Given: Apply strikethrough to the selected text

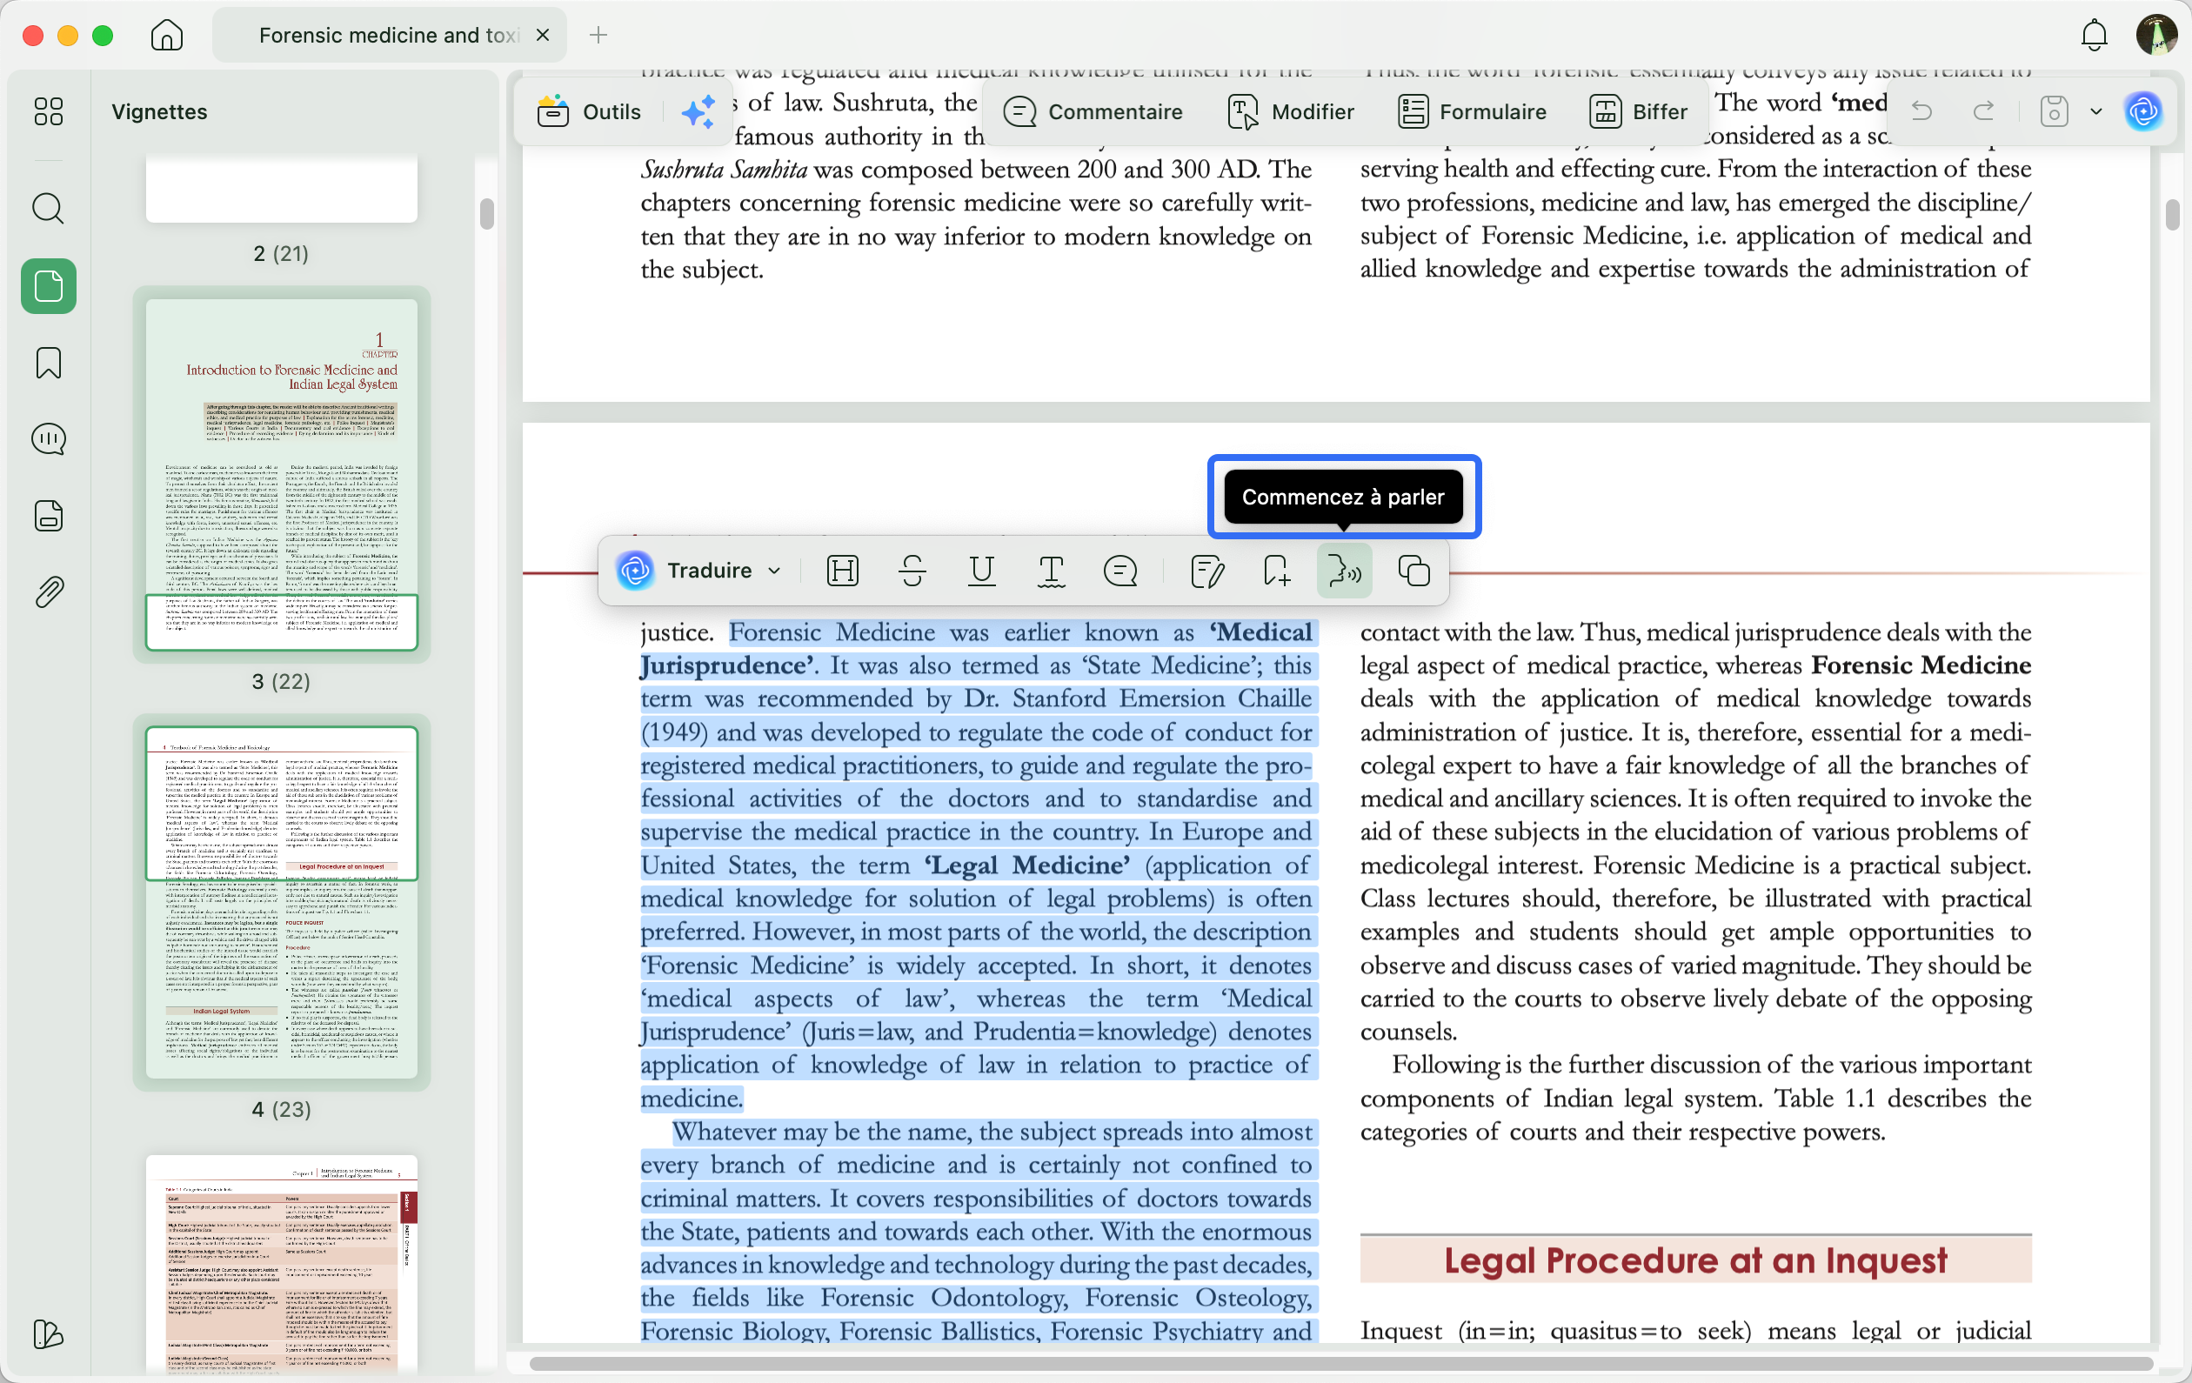Looking at the screenshot, I should coord(912,571).
